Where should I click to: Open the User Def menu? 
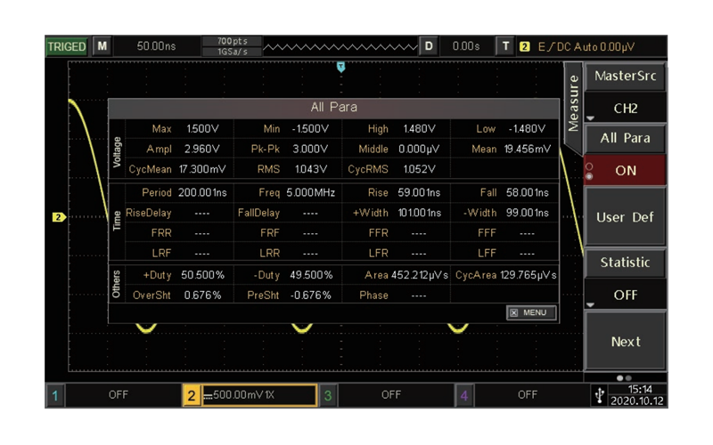626,217
